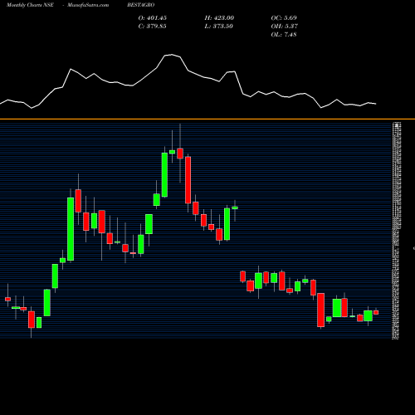Screen dimensions: 415x415
Task: Select the BESTAGRO ticker symbol text
Action: click(141, 5)
